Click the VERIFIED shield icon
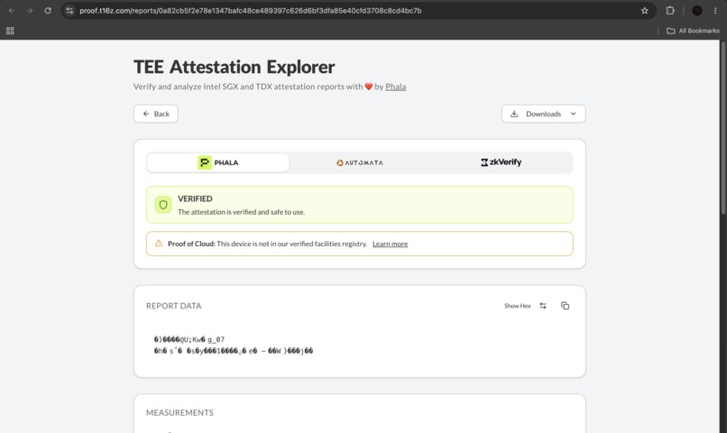Image resolution: width=727 pixels, height=433 pixels. click(163, 205)
